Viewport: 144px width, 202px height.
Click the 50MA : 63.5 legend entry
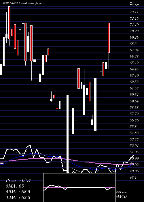(18, 192)
